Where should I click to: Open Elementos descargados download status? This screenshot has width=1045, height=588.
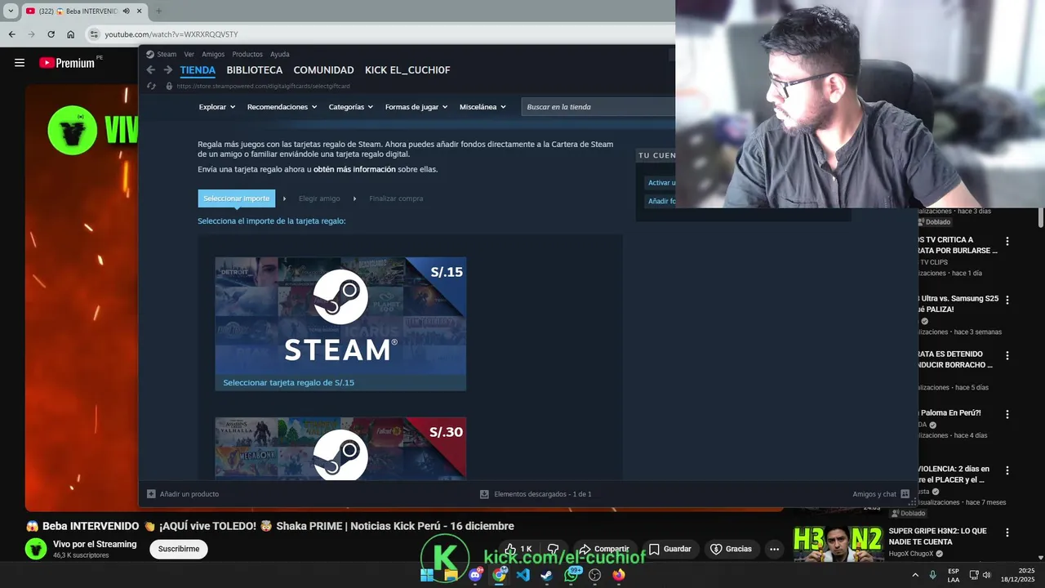point(543,494)
